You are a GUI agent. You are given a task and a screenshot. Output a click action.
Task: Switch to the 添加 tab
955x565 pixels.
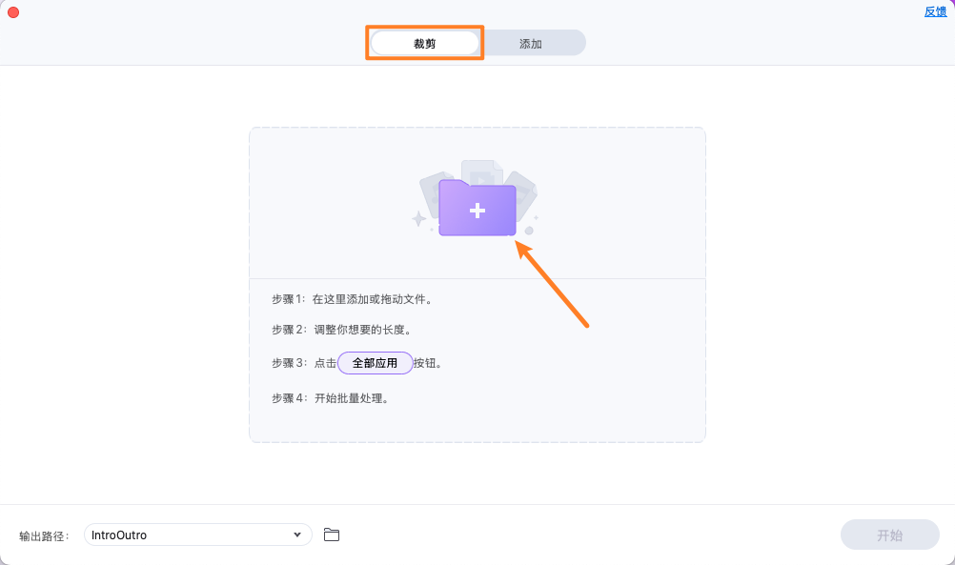pos(531,42)
